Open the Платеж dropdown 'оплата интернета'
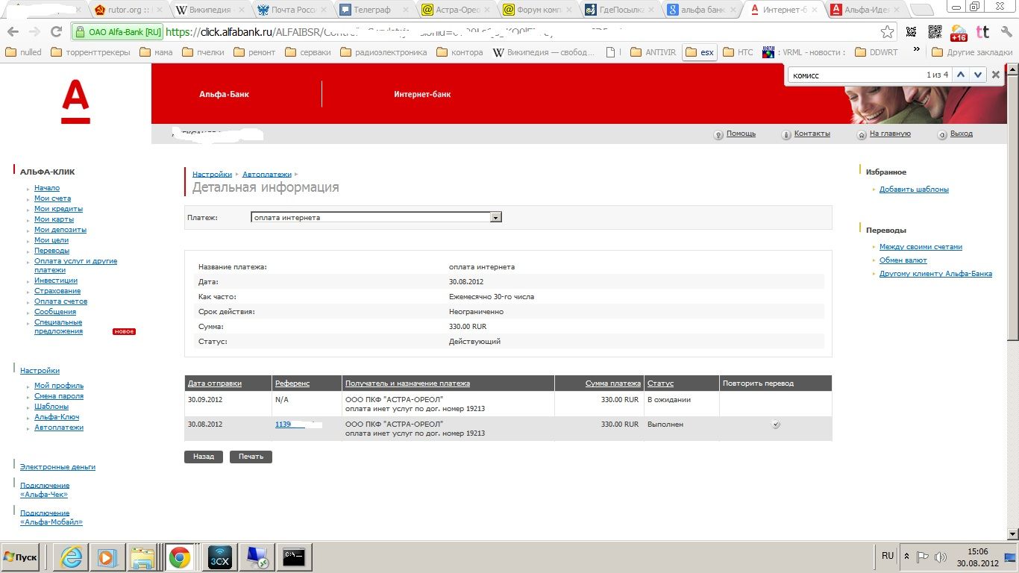Screen dimensions: 1019x573 [376, 217]
